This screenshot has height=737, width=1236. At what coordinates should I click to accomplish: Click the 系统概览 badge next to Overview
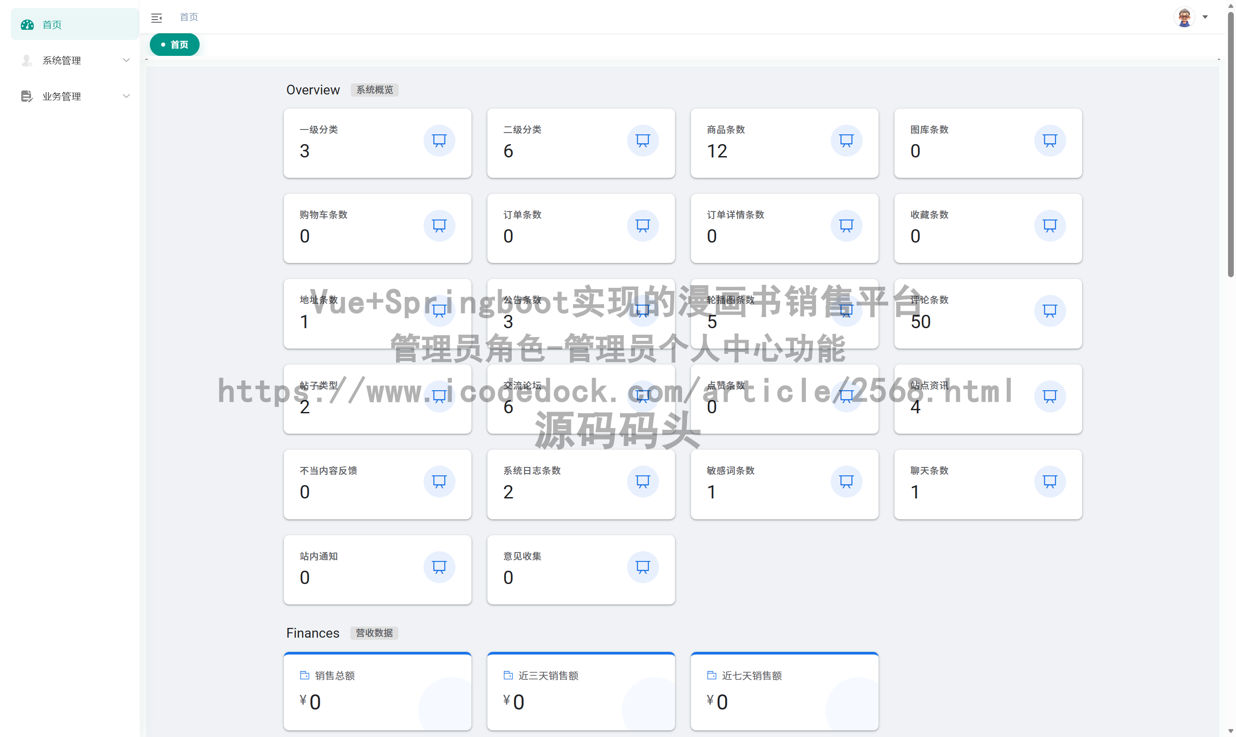(x=374, y=90)
